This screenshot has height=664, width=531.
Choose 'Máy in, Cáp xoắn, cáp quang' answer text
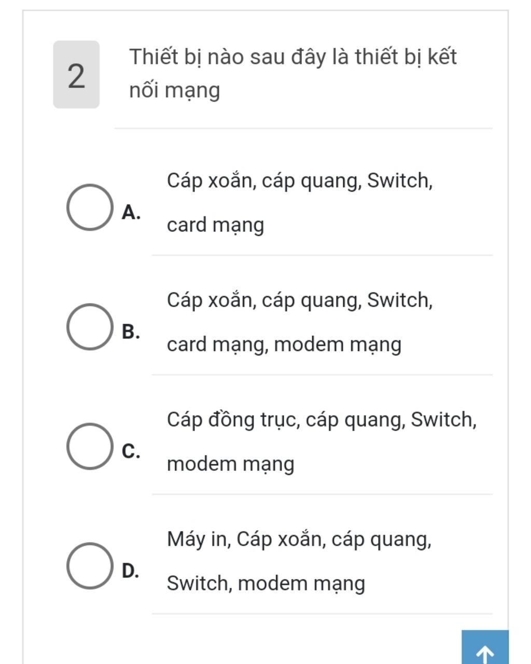pyautogui.click(x=299, y=561)
